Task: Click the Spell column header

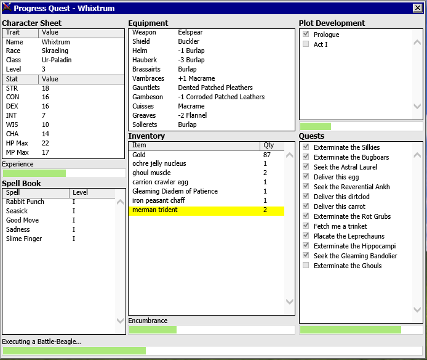Action: click(36, 193)
